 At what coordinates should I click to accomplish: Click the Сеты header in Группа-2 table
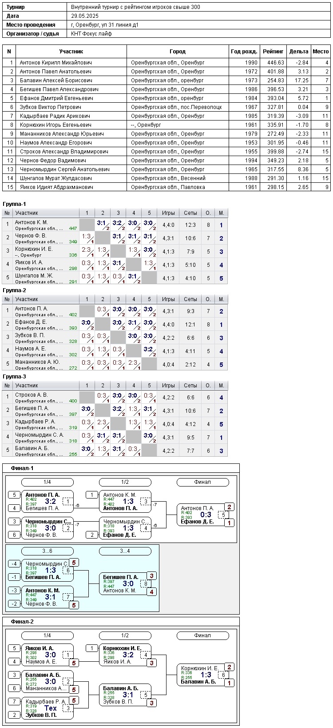(x=190, y=299)
